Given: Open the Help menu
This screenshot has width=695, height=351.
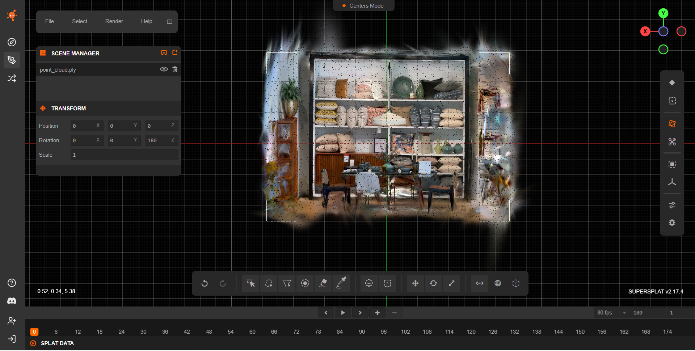Looking at the screenshot, I should [x=147, y=21].
